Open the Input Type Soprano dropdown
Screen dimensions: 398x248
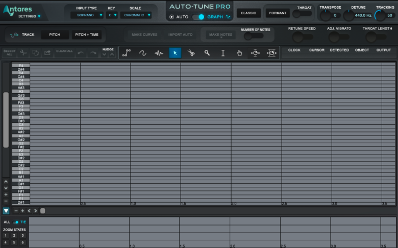[87, 15]
